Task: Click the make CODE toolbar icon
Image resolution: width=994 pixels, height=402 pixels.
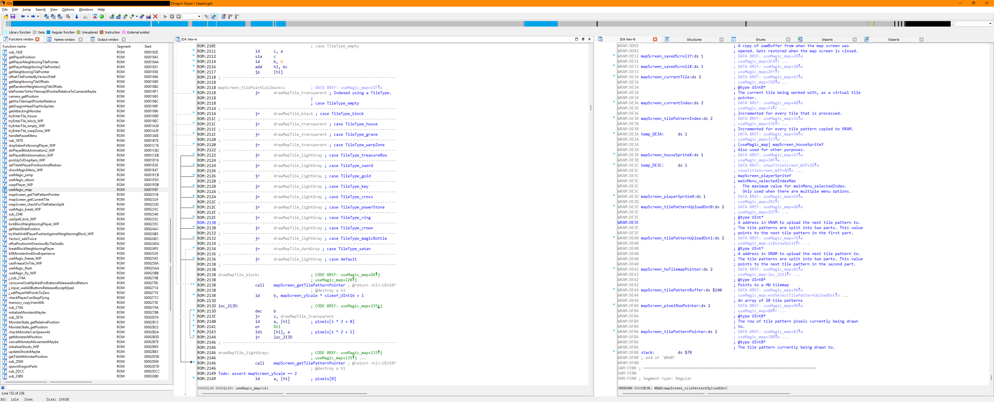Action: tap(112, 16)
